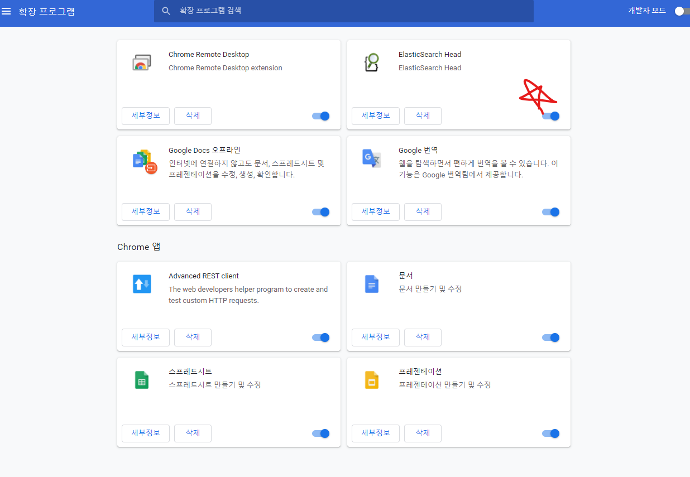Open 세부정보 for 스프레드시트 app
This screenshot has width=690, height=477.
tap(146, 433)
